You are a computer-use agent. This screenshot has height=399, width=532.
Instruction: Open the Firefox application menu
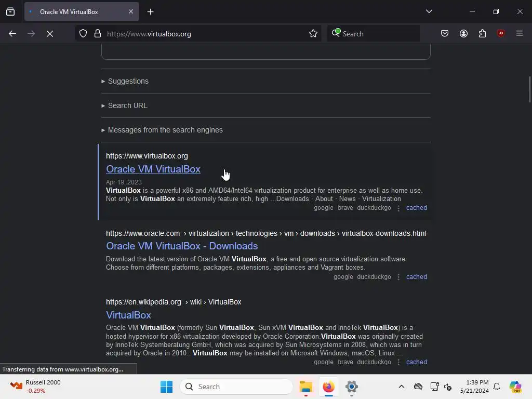[520, 33]
